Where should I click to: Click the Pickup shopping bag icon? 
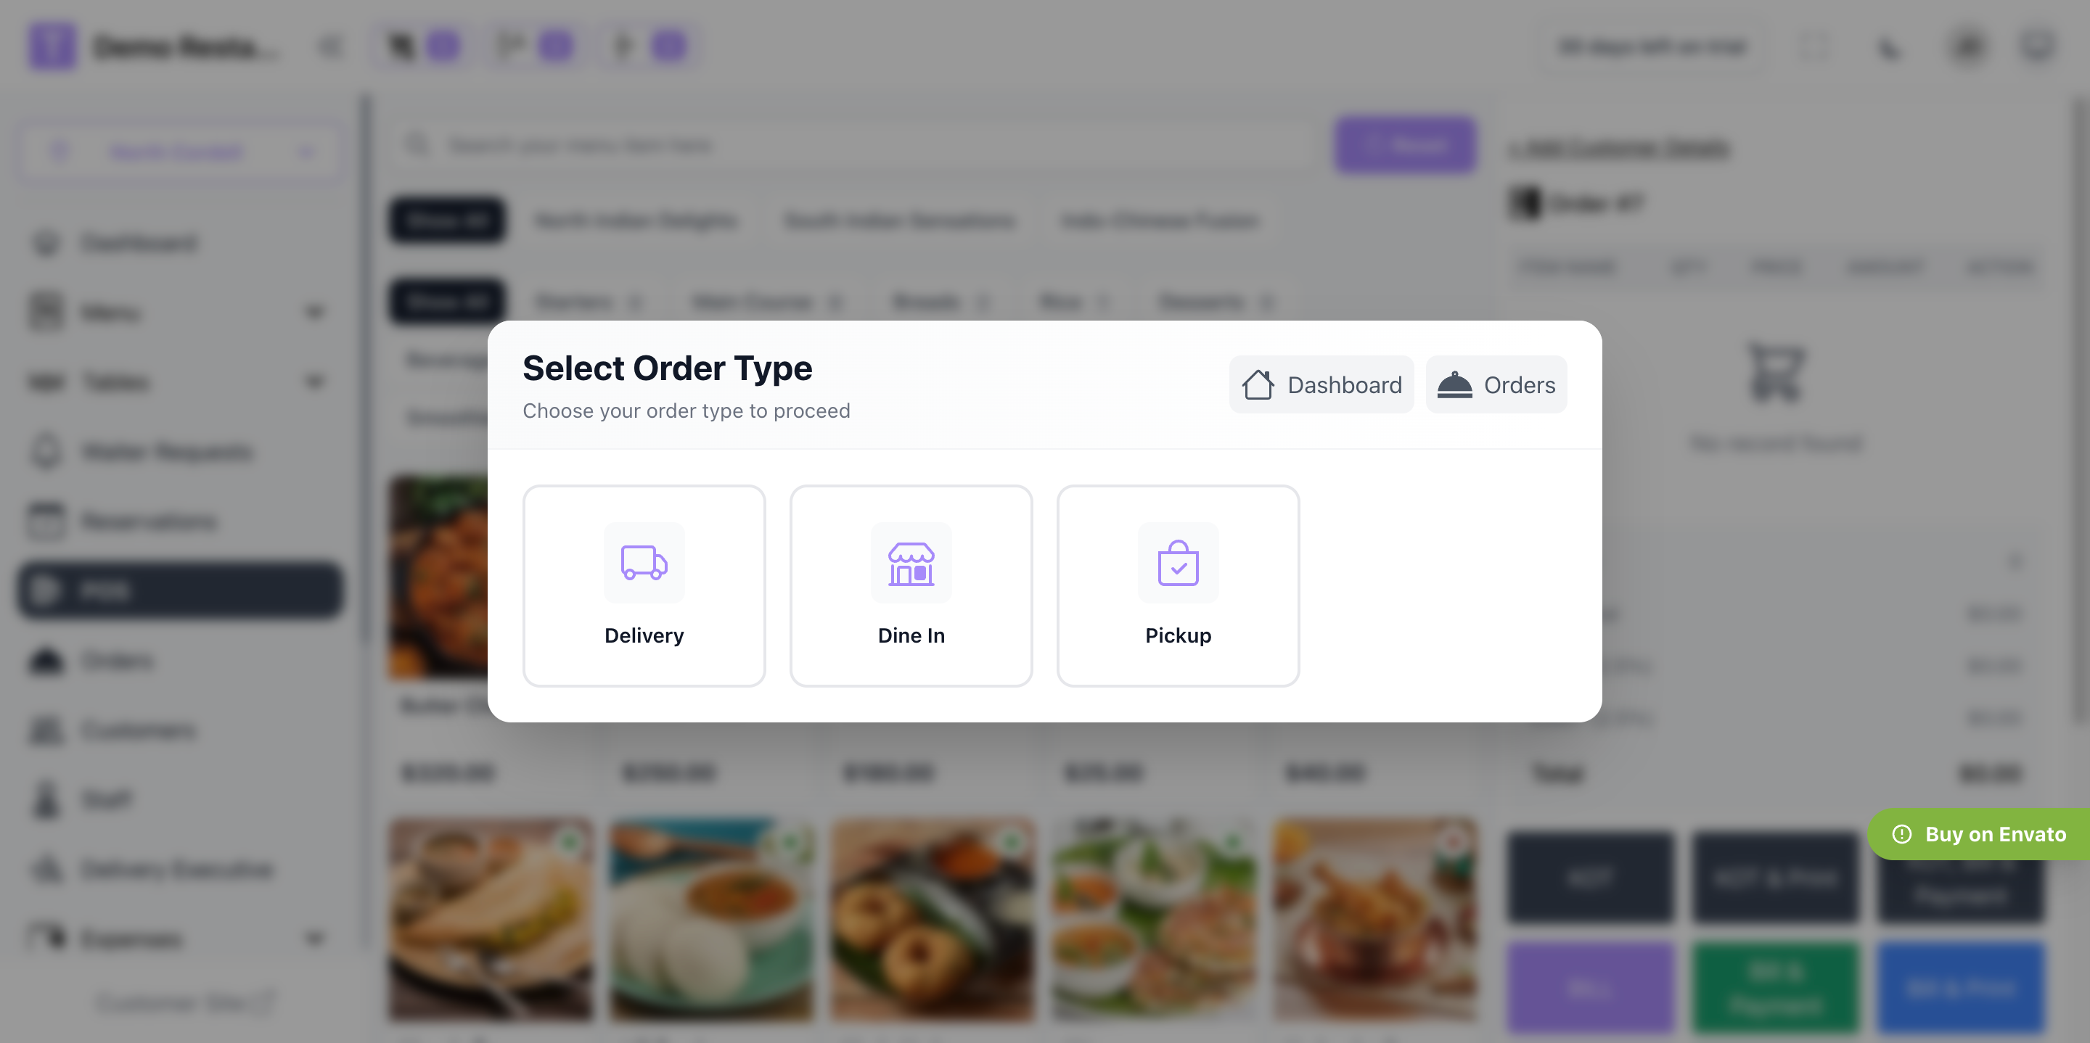[1178, 563]
